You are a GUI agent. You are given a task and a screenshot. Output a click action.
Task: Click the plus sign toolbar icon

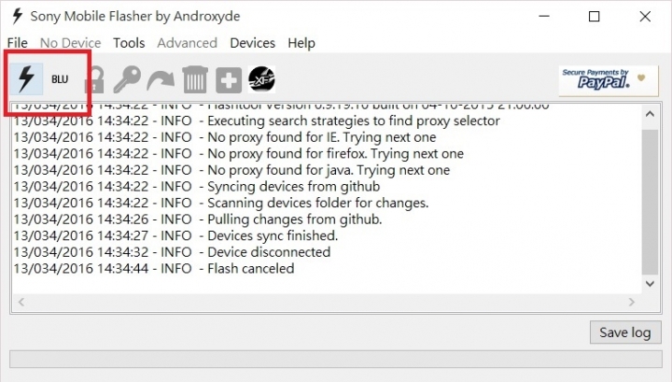click(229, 79)
